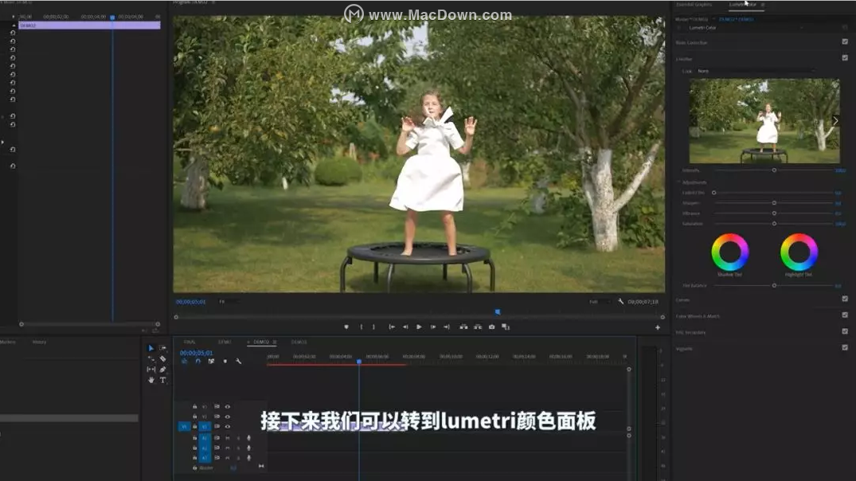This screenshot has width=856, height=481.
Task: Click the Vibrance slider handle
Action: pyautogui.click(x=774, y=213)
